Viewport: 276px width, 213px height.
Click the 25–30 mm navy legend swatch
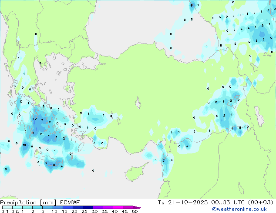tap(88, 207)
